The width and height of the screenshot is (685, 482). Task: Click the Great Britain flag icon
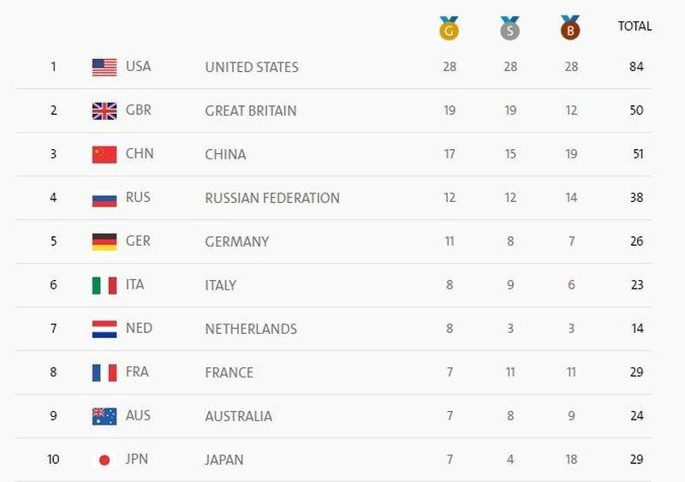pos(104,110)
